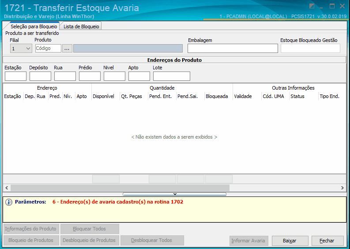The width and height of the screenshot is (350, 249).
Task: Click the Bloqueio de Produtos button
Action: pyautogui.click(x=31, y=240)
